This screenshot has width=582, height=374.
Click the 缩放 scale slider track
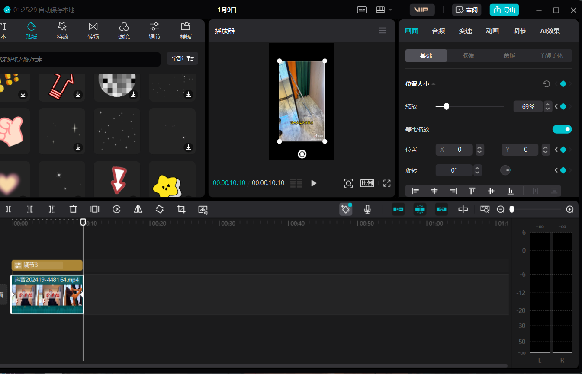click(x=476, y=106)
